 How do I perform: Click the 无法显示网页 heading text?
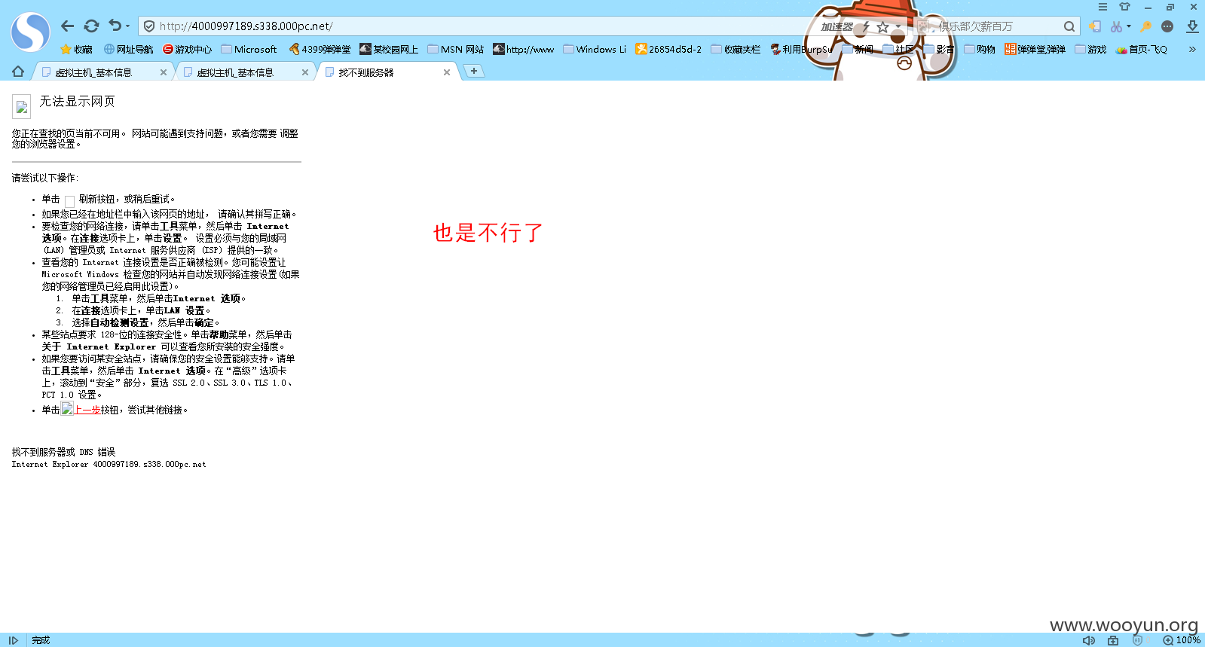(77, 101)
